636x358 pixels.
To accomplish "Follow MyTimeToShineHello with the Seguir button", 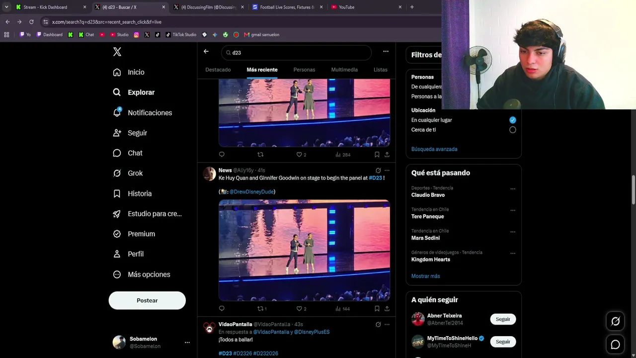I will click(503, 342).
